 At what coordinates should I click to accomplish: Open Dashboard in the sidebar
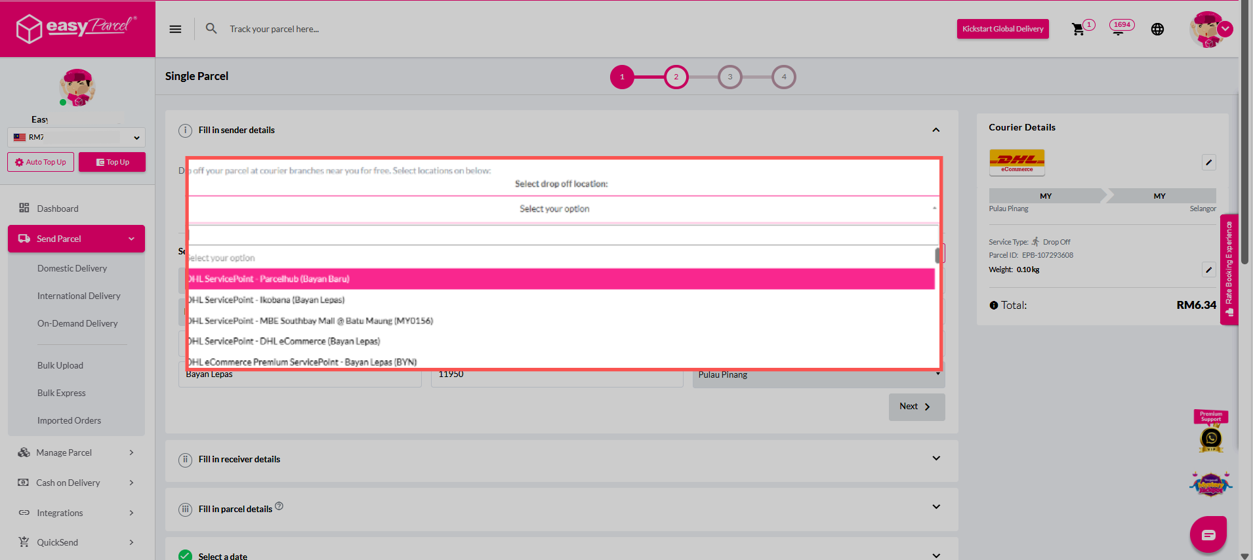point(58,209)
